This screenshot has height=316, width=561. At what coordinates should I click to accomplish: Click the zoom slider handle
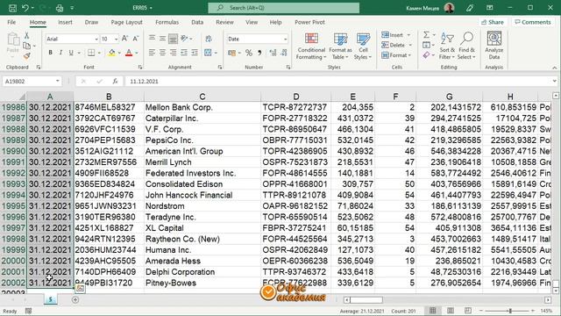[510, 311]
